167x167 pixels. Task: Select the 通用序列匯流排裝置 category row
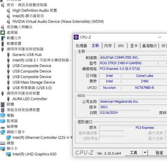[23, 93]
